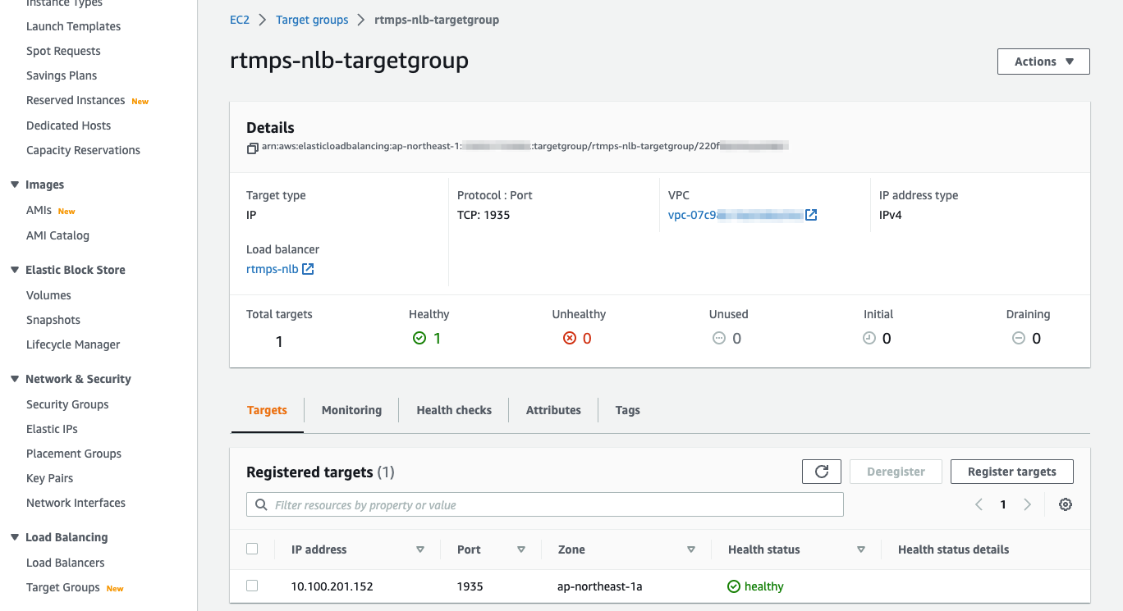This screenshot has height=611, width=1123.
Task: Sort by Health status column arrow
Action: coord(861,549)
